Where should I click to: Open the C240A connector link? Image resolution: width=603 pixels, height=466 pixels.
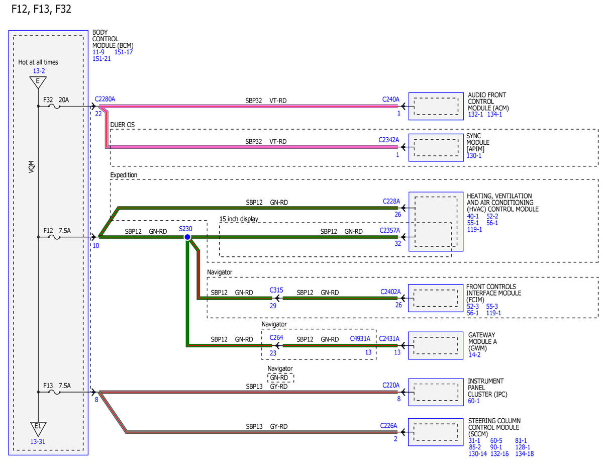(x=390, y=100)
